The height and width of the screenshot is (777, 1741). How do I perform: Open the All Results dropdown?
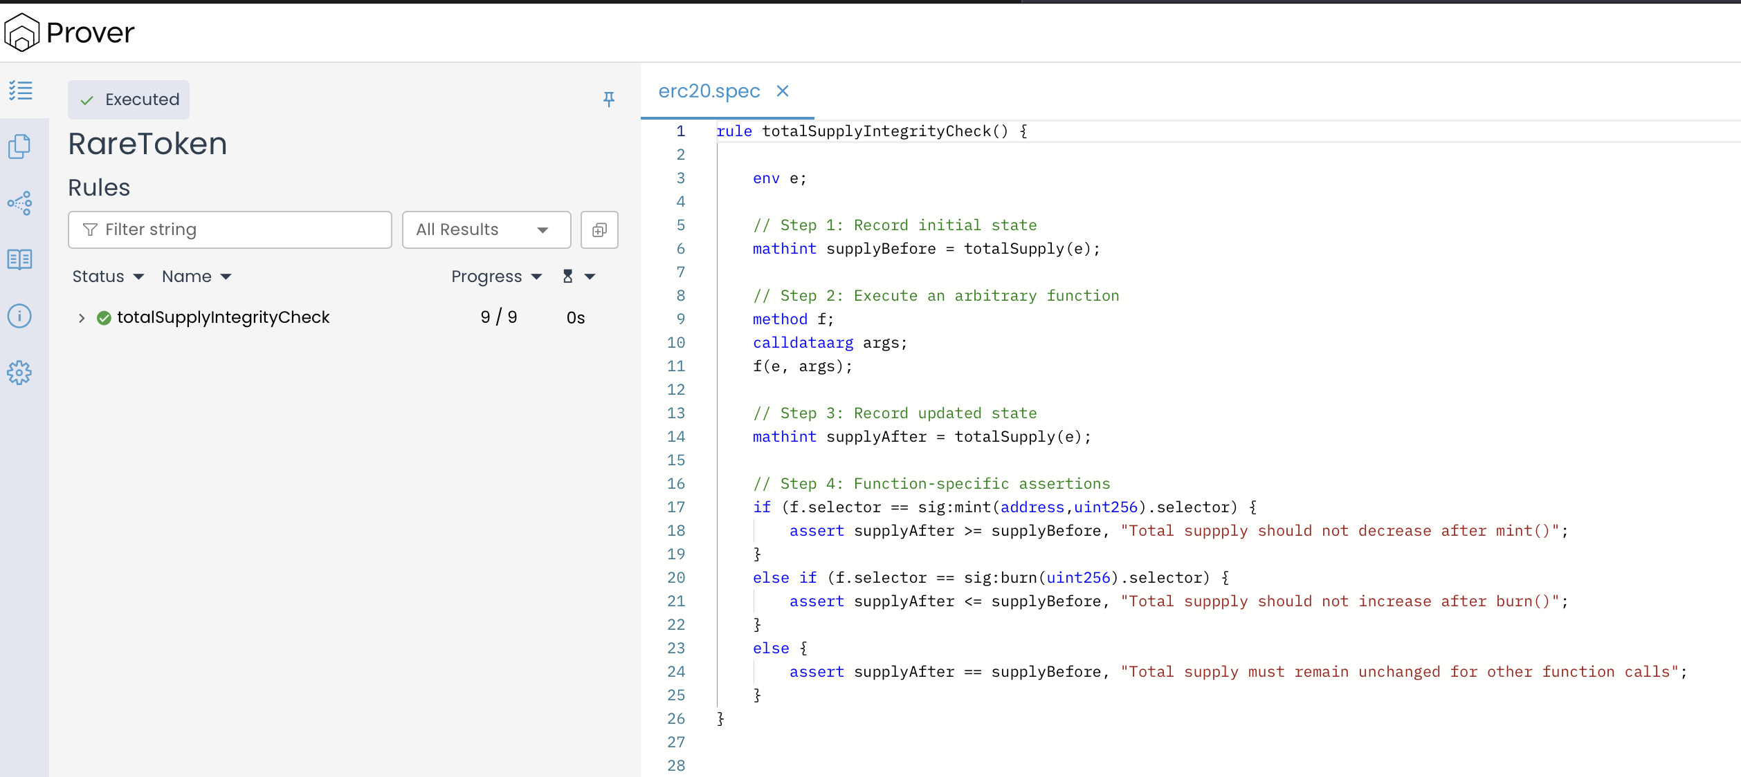[486, 230]
